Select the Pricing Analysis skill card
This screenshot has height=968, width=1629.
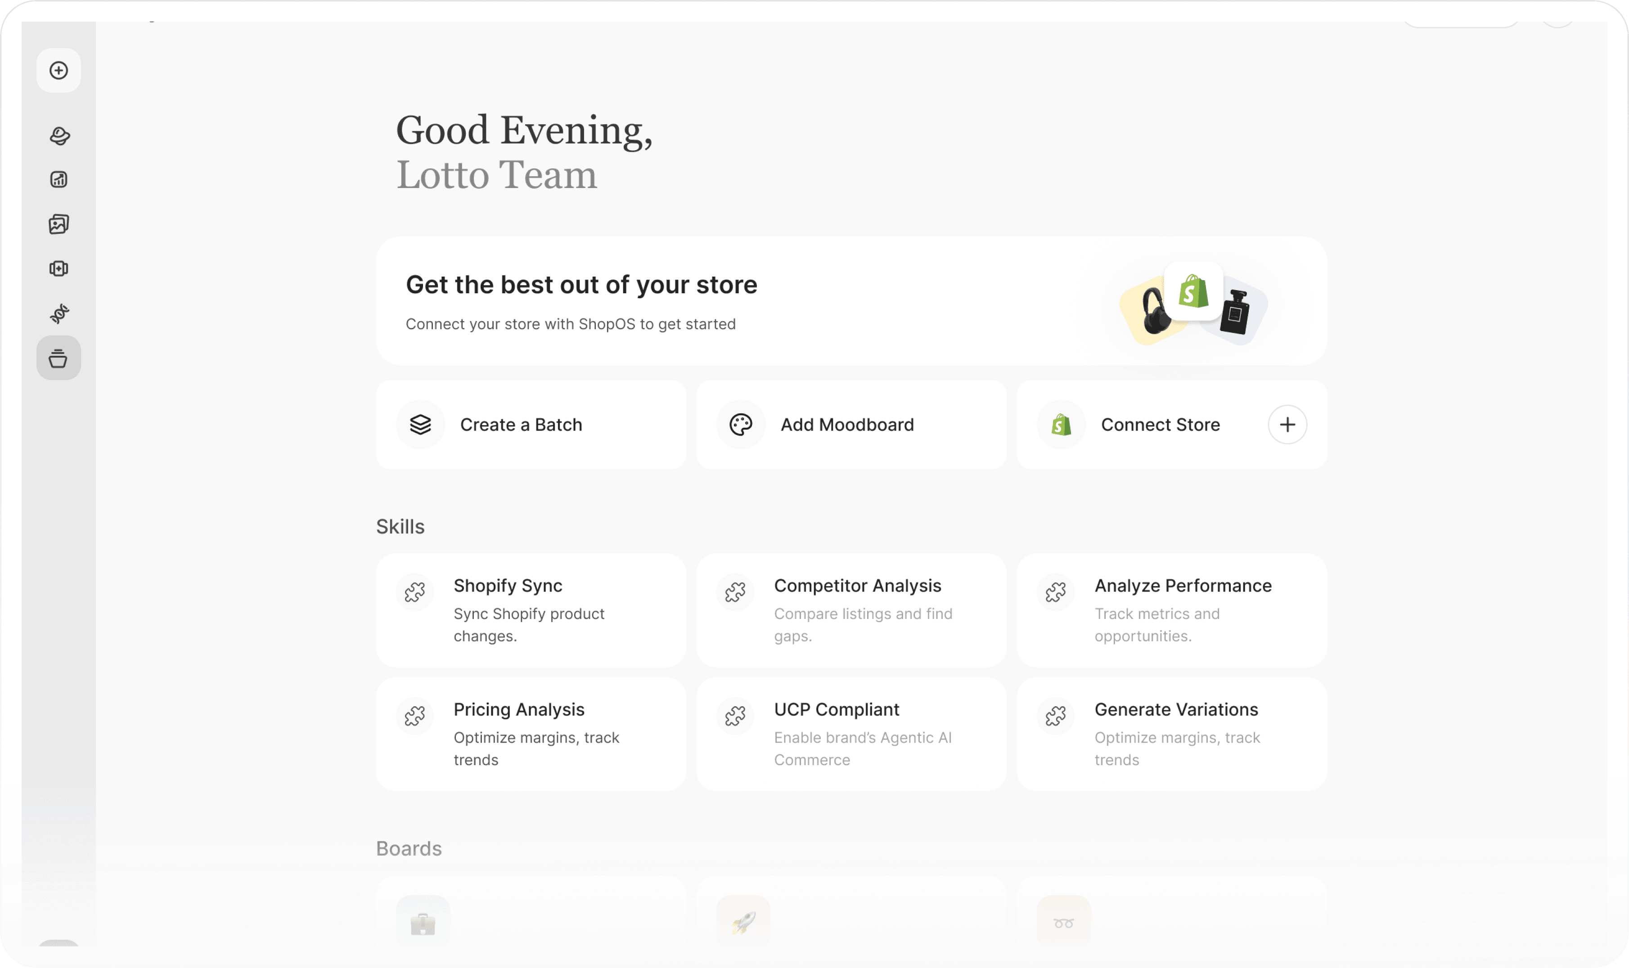(x=531, y=733)
